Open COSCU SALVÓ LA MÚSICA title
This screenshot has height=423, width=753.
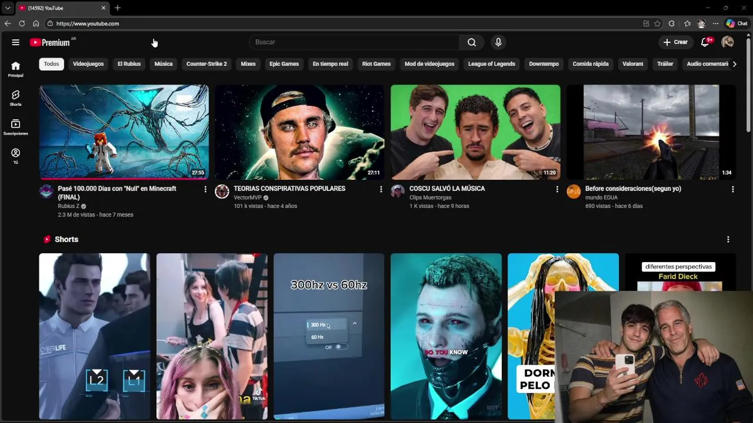click(447, 189)
